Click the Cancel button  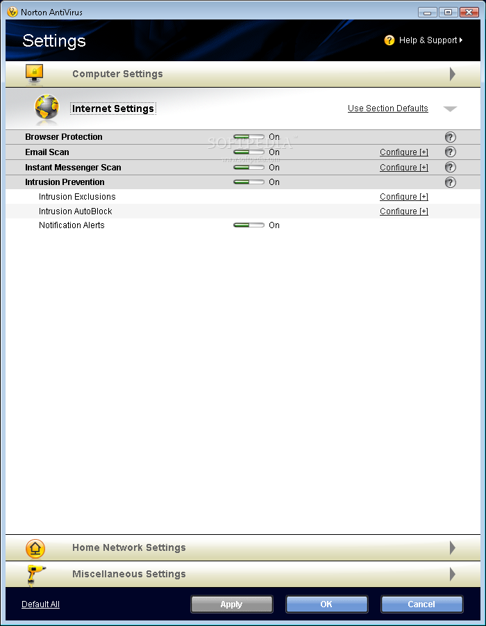pyautogui.click(x=421, y=604)
